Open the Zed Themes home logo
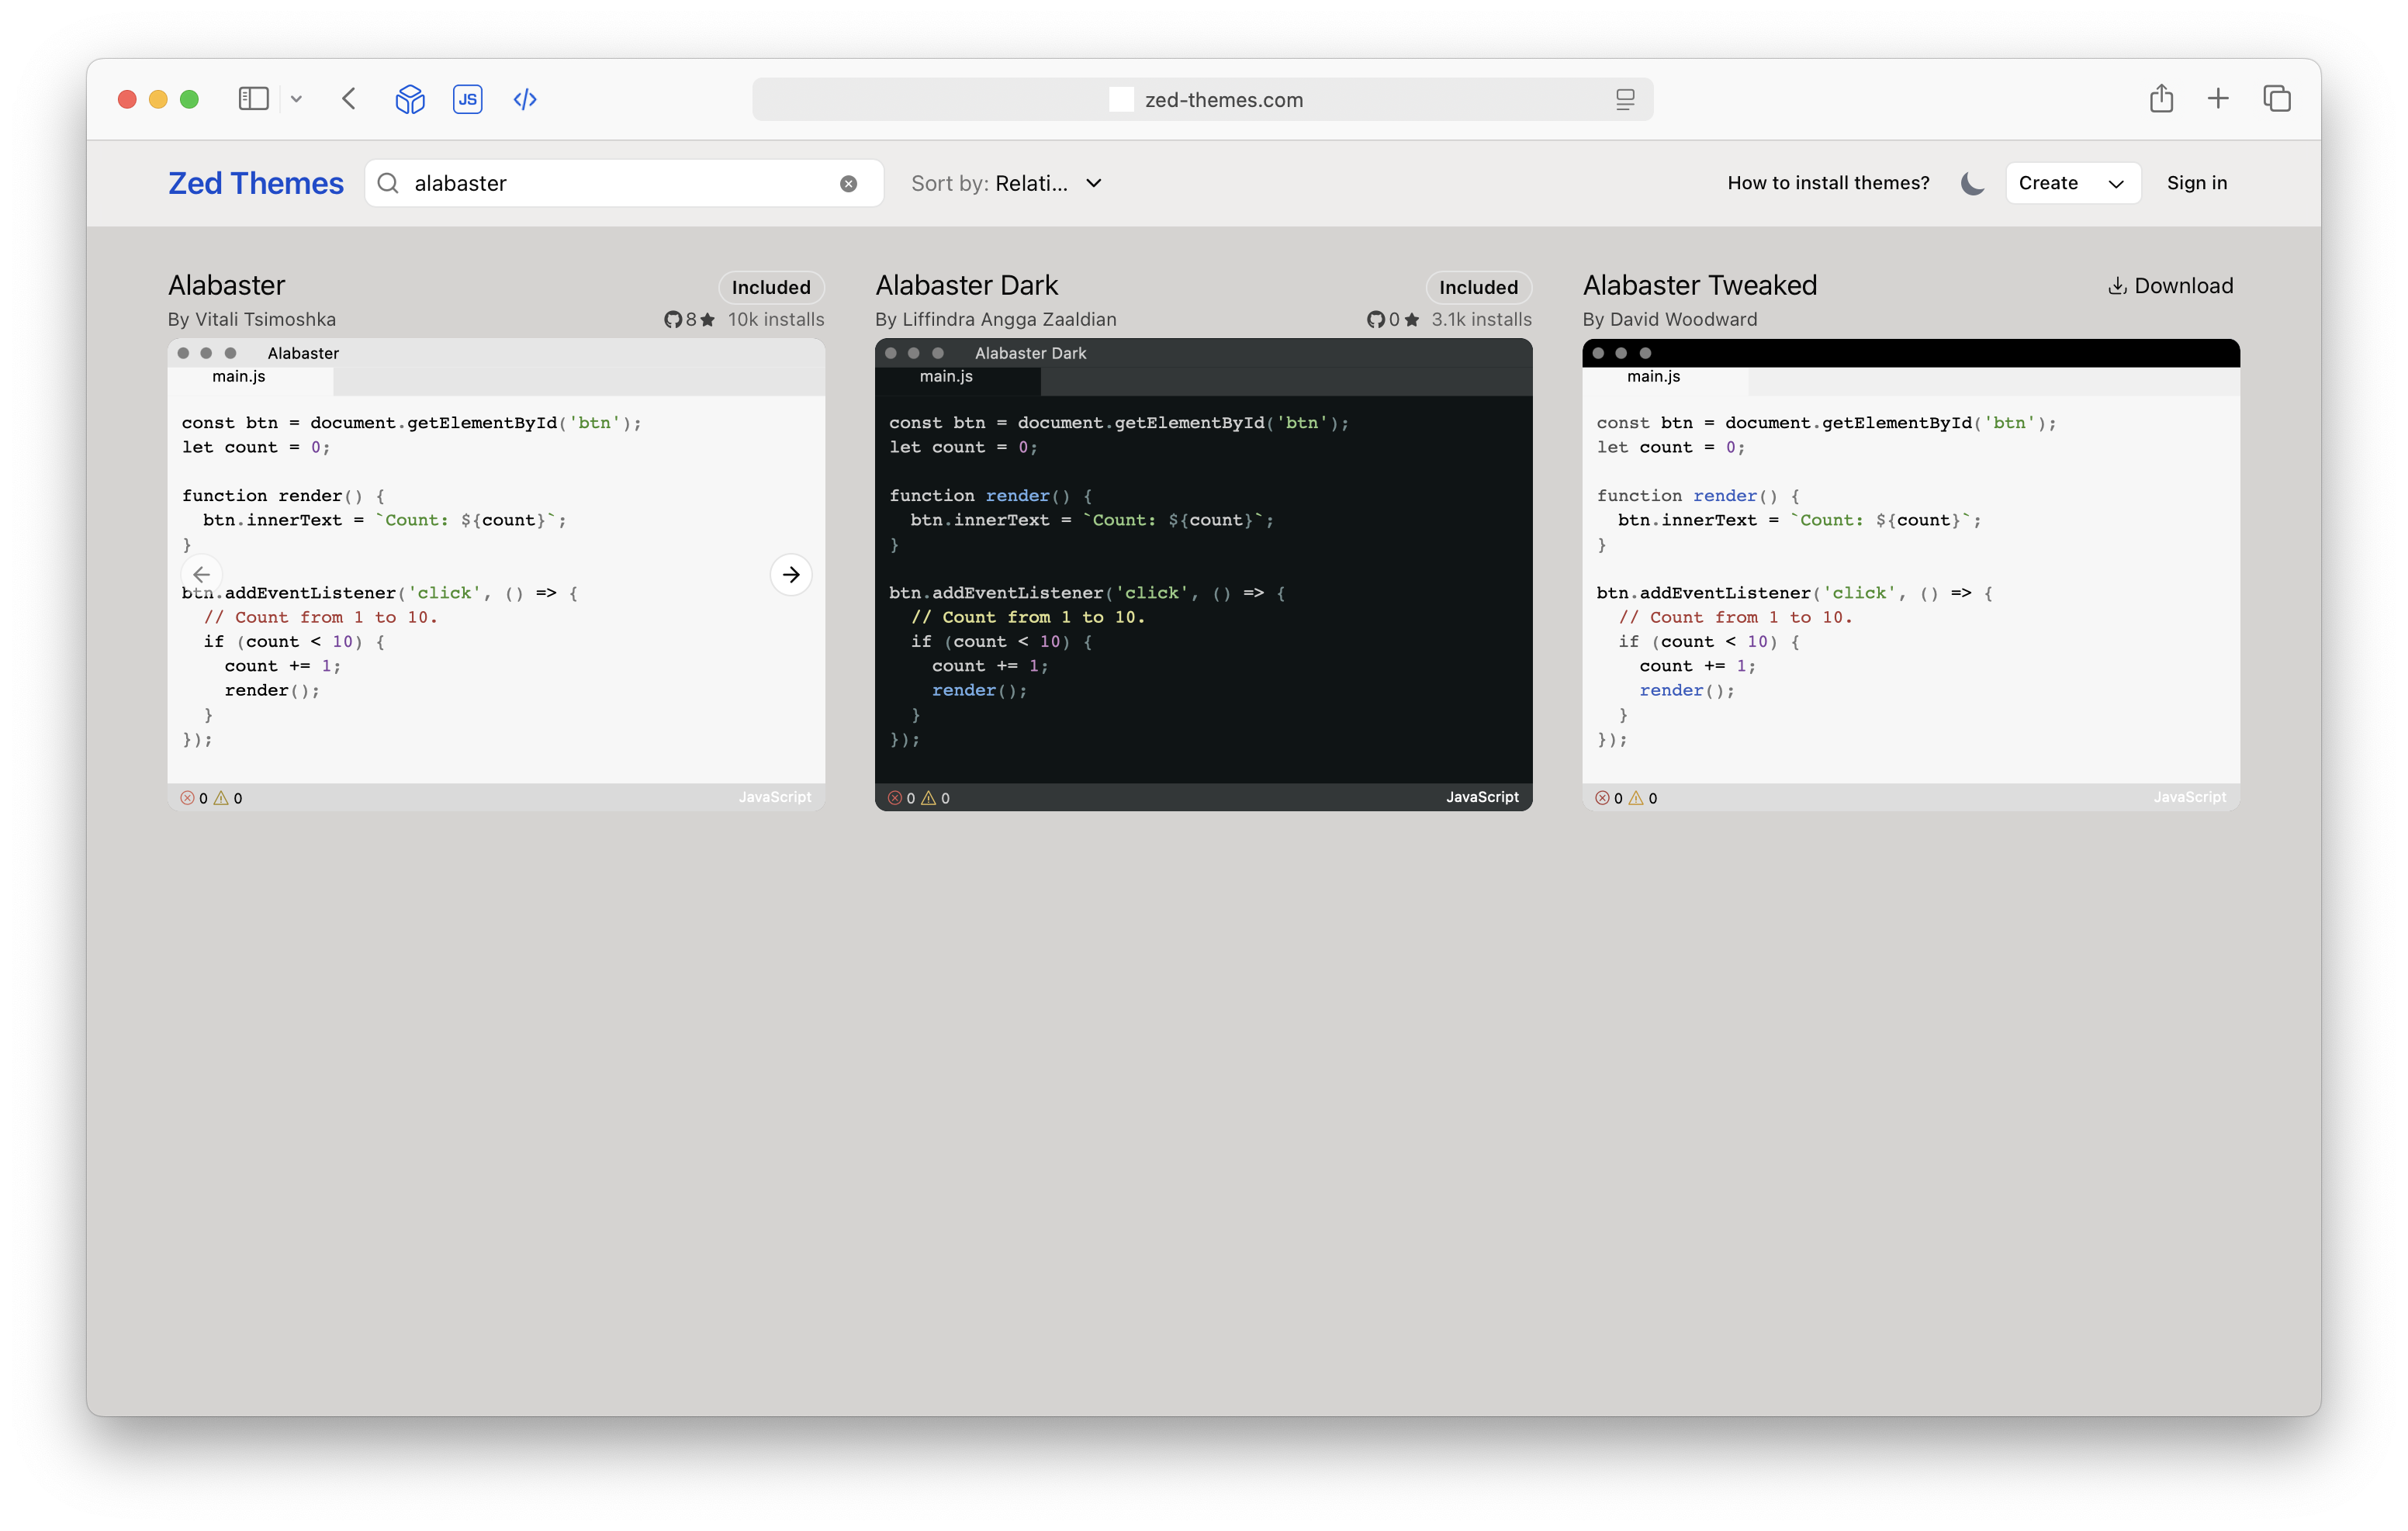2408x1531 pixels. tap(256, 183)
